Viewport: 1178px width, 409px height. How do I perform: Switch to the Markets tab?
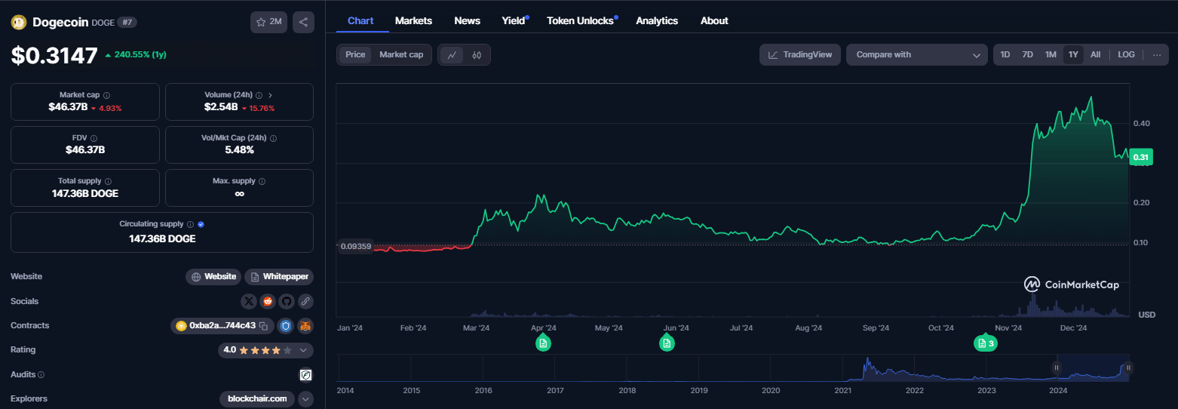click(413, 21)
